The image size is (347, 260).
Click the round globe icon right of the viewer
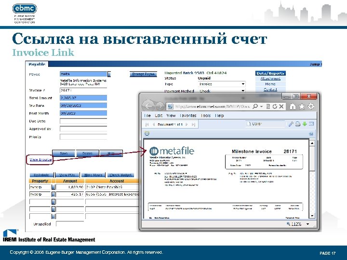311,134
